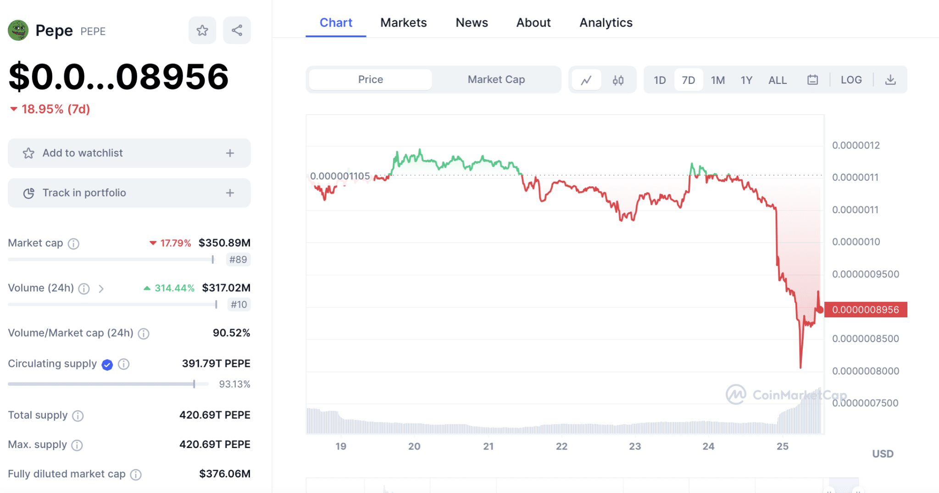Show Market cap info tooltip
This screenshot has height=493, width=939.
(x=73, y=244)
